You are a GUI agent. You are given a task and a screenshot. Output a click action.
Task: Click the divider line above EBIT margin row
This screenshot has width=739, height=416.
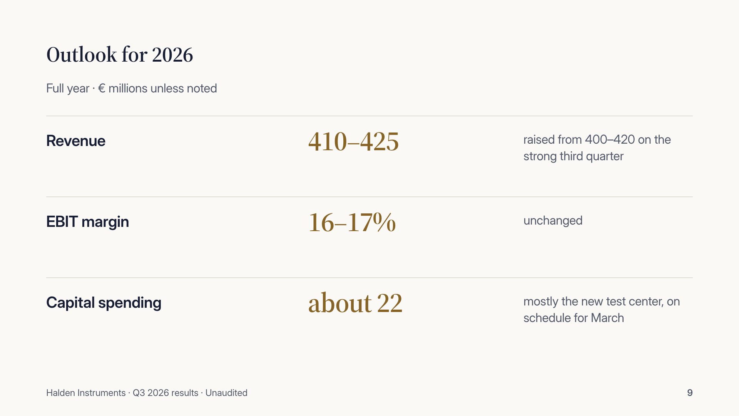coord(369,197)
